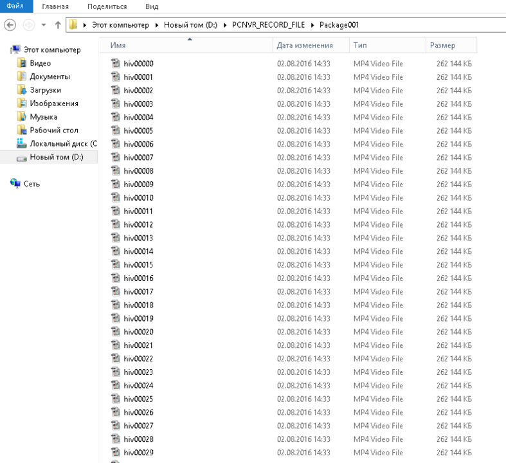Open Изображения folder in sidebar

[54, 104]
